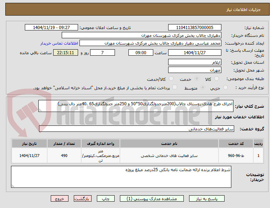270x208 pixels.
Task: Toggle the اسناد خزانه اسلامی payment checkbox
Action: (x=175, y=87)
